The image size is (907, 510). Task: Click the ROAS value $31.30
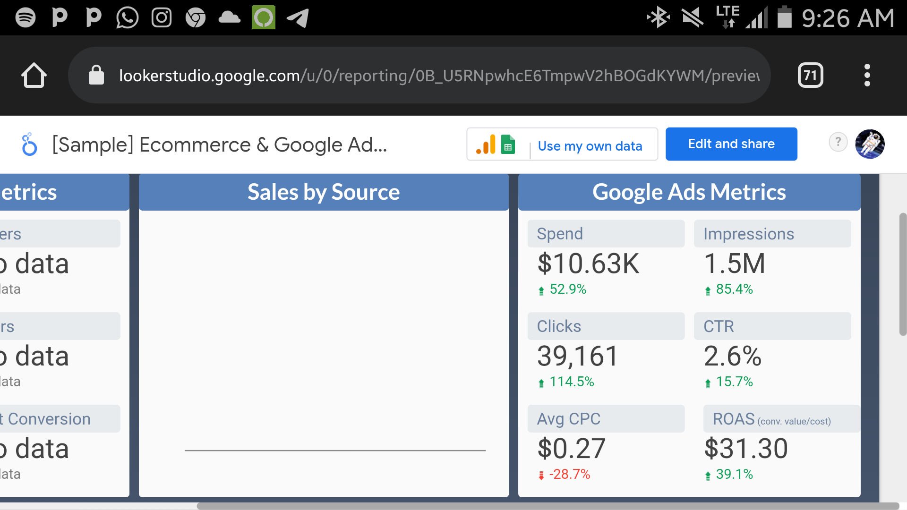(x=745, y=448)
